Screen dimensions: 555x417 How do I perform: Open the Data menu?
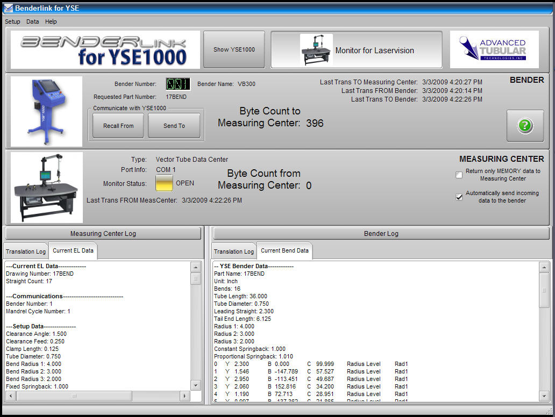click(x=33, y=21)
